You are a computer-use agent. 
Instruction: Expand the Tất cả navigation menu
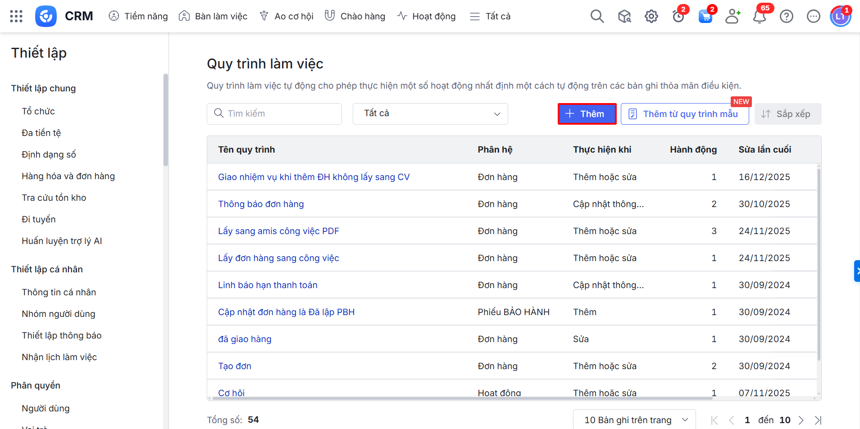point(490,16)
